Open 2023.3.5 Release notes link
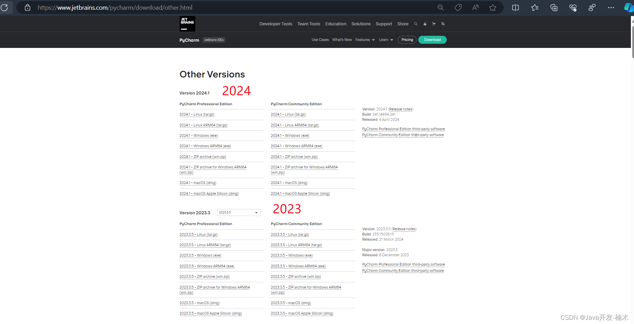634x324 pixels. tap(404, 229)
